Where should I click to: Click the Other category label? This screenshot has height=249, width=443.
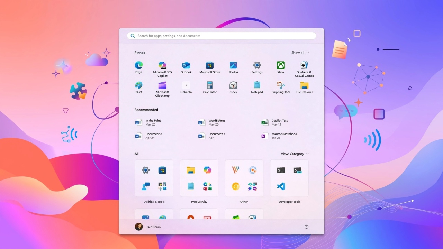244,202
